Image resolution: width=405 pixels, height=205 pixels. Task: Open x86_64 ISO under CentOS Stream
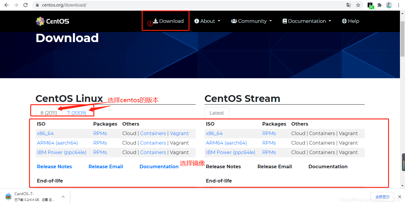[214, 133]
